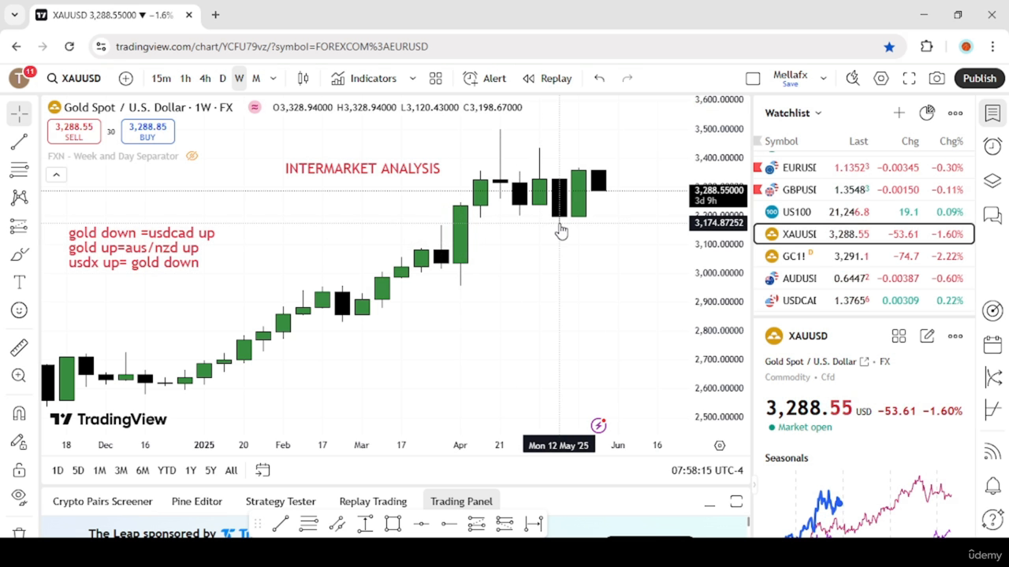Click the red SELL price box
This screenshot has width=1009, height=567.
74,131
